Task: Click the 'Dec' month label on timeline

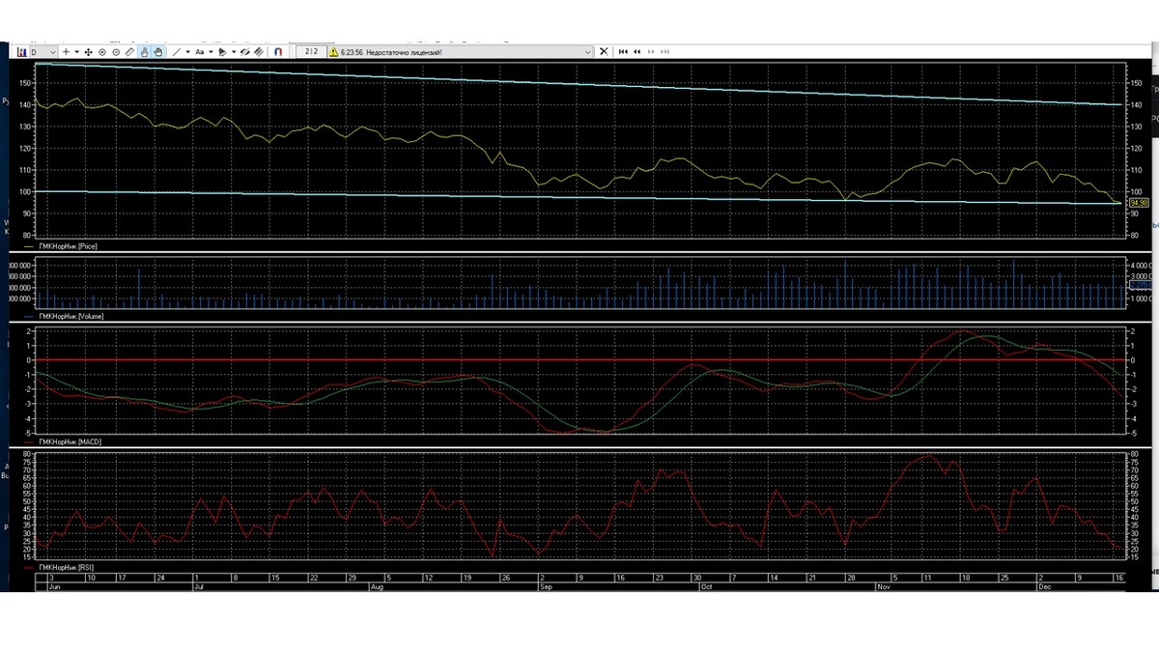Action: 1044,586
